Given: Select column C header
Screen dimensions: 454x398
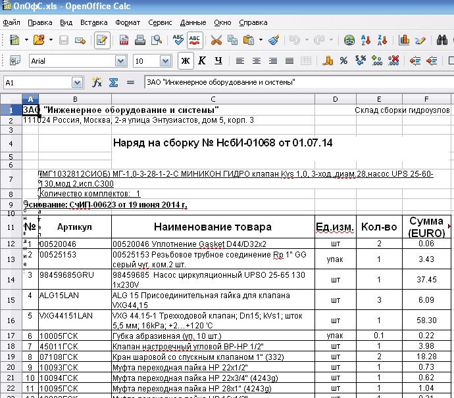Looking at the screenshot, I should point(213,99).
